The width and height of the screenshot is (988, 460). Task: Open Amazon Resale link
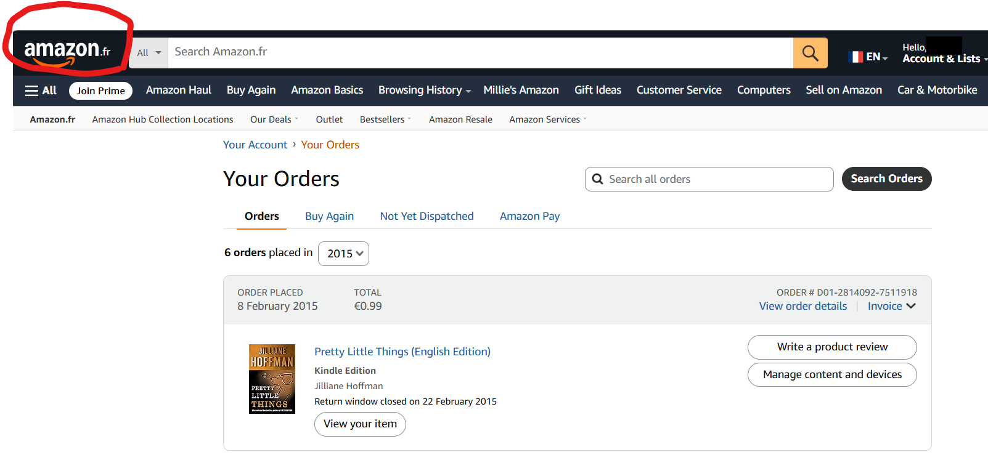pyautogui.click(x=460, y=119)
